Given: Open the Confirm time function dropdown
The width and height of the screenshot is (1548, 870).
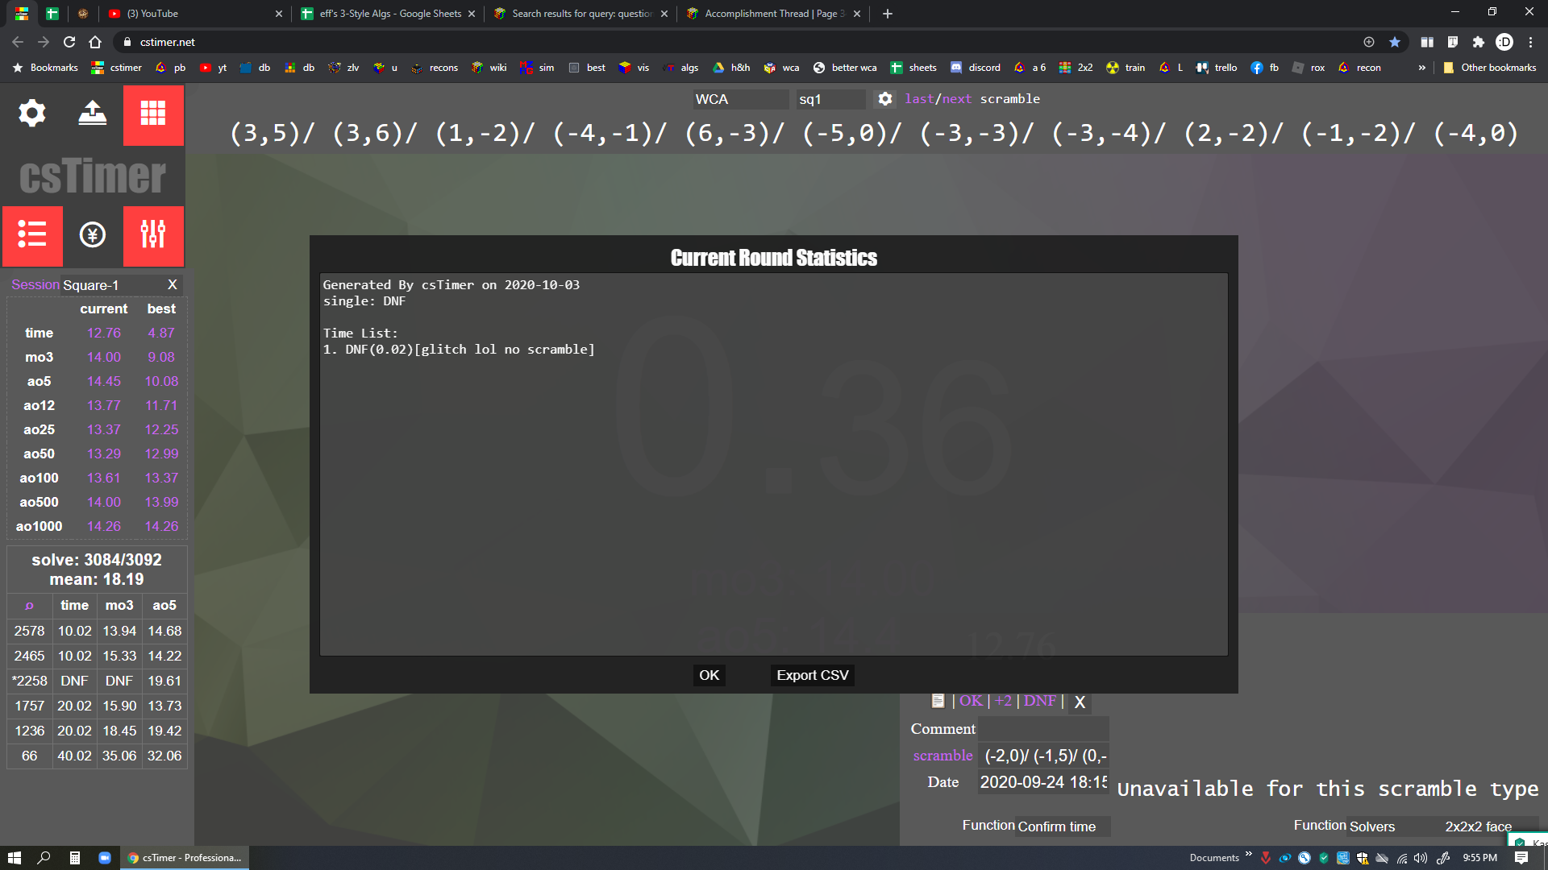Looking at the screenshot, I should pos(1063,826).
